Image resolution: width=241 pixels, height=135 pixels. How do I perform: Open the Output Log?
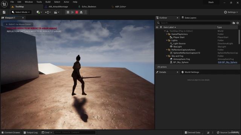tap(31, 132)
